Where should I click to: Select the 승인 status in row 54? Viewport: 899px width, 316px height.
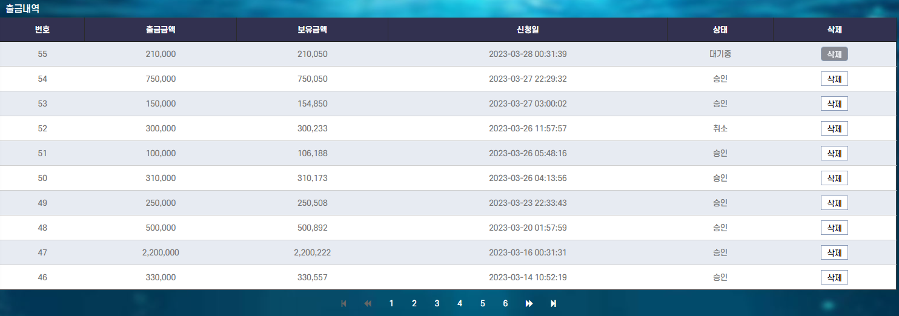tap(720, 79)
